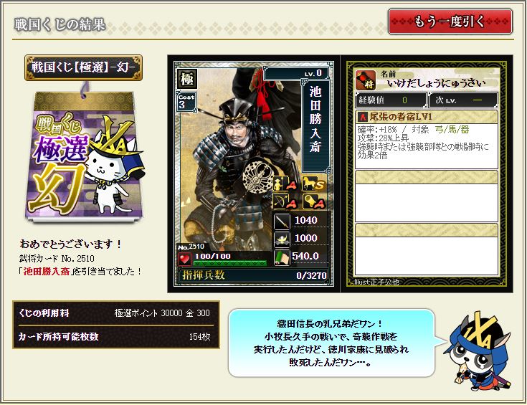527x405 pixels.
Task: Click the spear attack stat icon
Action: [282, 221]
